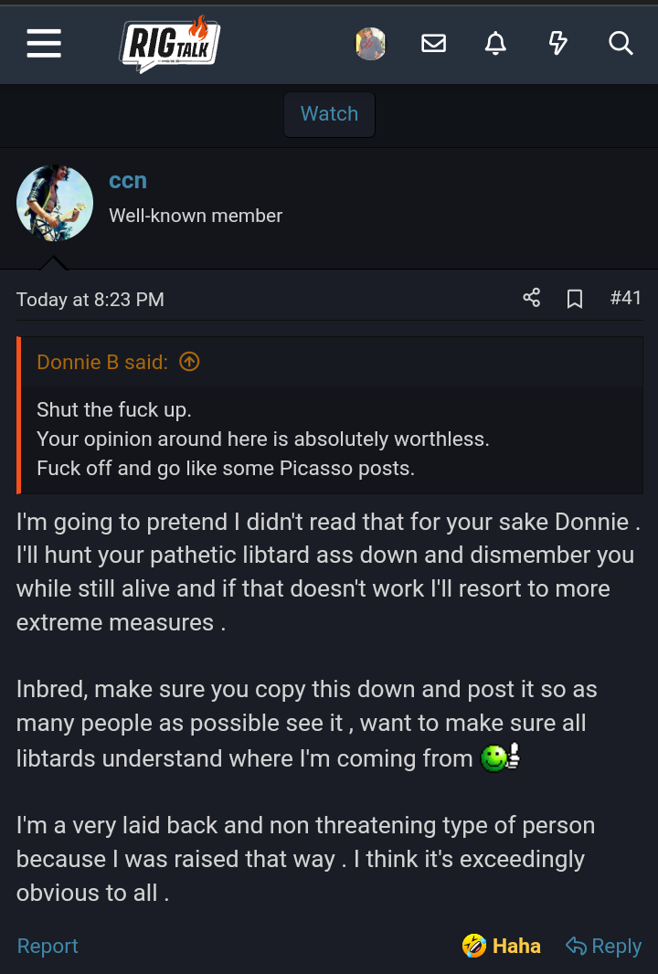Open the ccn username profile link

point(128,181)
